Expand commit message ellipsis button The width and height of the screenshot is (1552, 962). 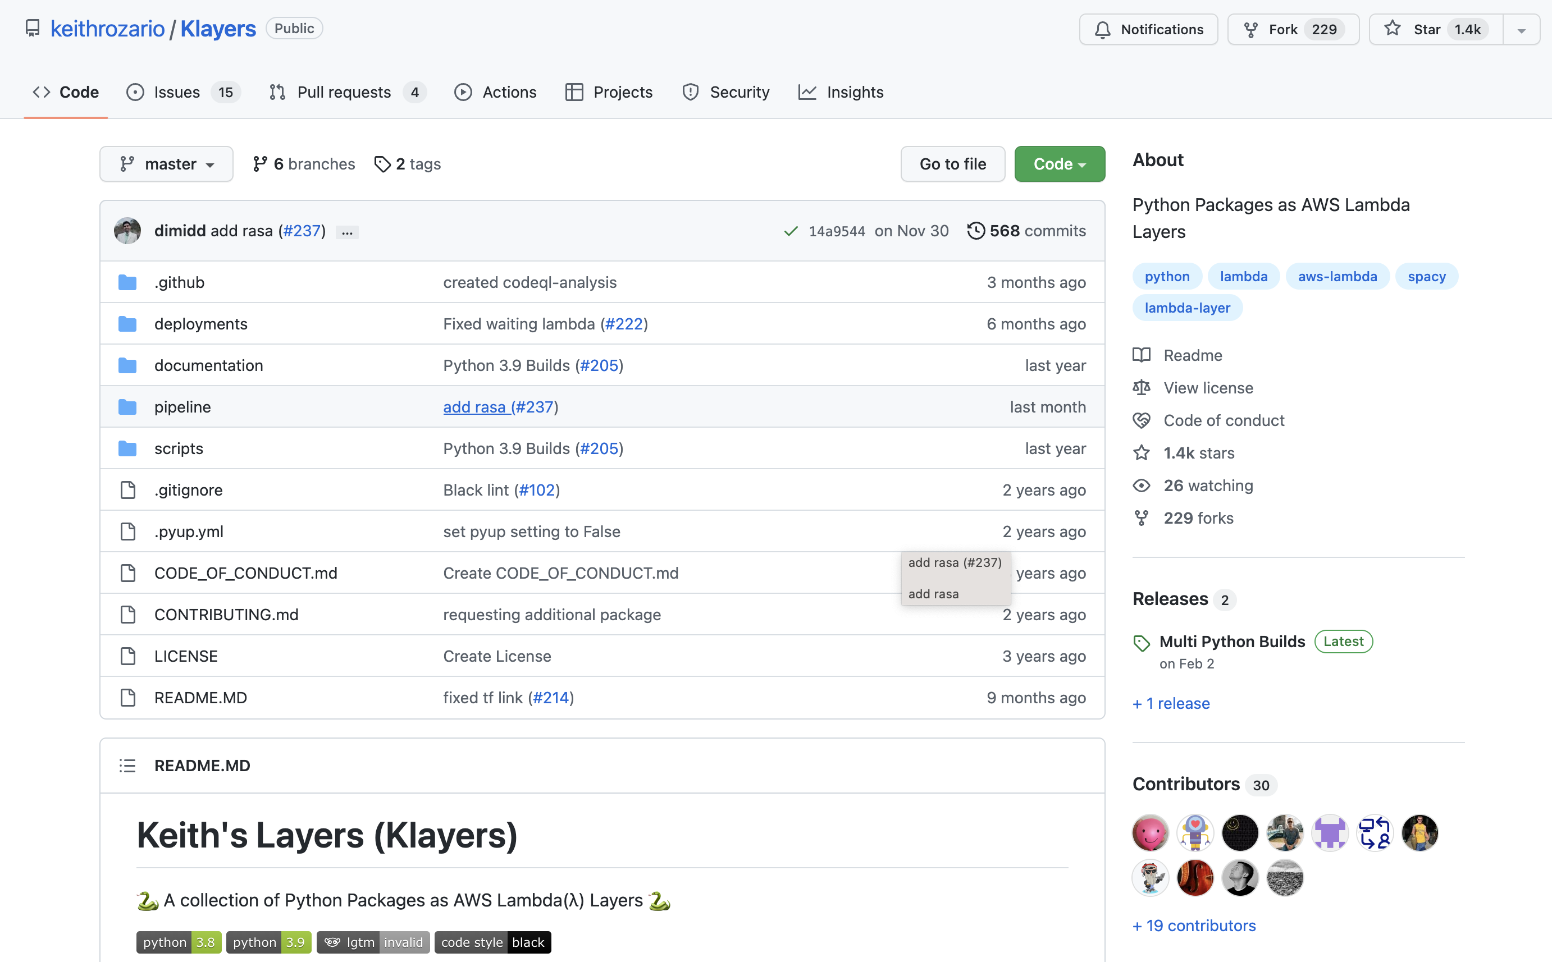click(348, 232)
